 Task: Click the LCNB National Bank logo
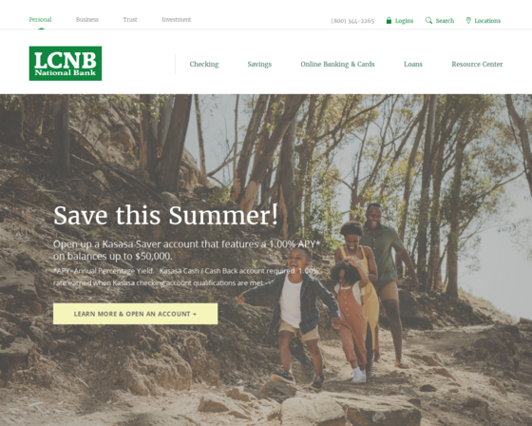pos(66,64)
